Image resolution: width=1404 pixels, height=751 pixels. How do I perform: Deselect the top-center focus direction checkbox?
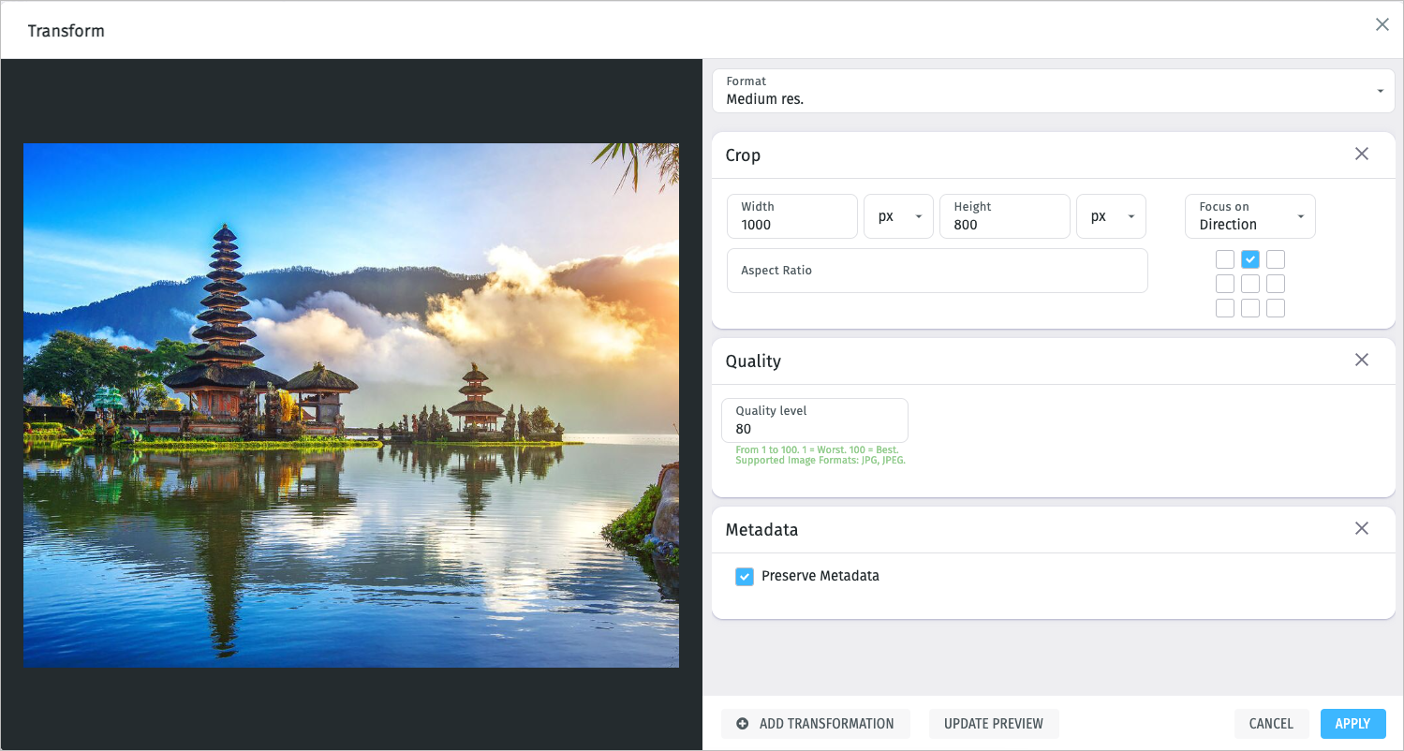click(x=1249, y=259)
